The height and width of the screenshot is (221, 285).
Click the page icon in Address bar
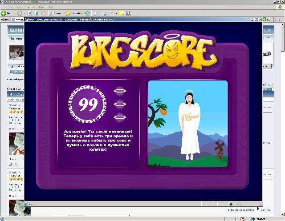pyautogui.click(x=13, y=20)
